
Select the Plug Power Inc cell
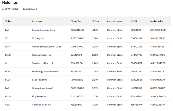point(39,96)
